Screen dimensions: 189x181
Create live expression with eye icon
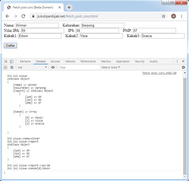point(53,68)
